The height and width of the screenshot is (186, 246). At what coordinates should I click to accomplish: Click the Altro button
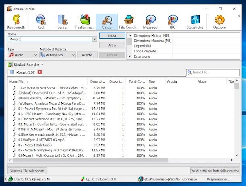coord(112,45)
